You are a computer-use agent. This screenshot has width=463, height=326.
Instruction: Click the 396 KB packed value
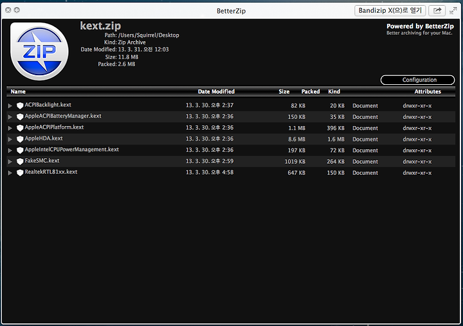(x=336, y=128)
